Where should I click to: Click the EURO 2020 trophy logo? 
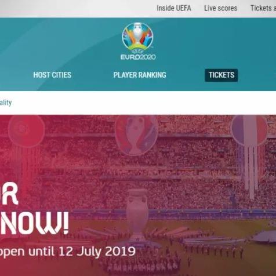coord(137,38)
